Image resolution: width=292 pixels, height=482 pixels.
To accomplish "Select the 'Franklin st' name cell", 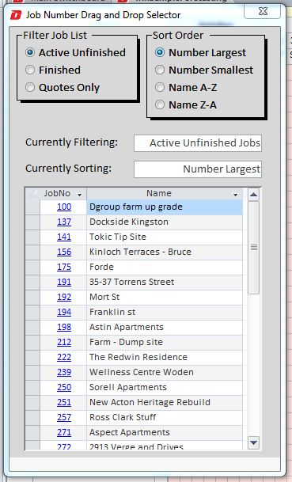I will 165,313.
